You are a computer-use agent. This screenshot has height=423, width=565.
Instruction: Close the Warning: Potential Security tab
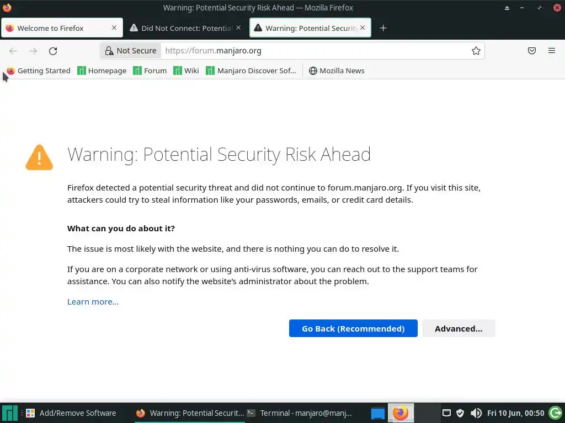tap(363, 28)
